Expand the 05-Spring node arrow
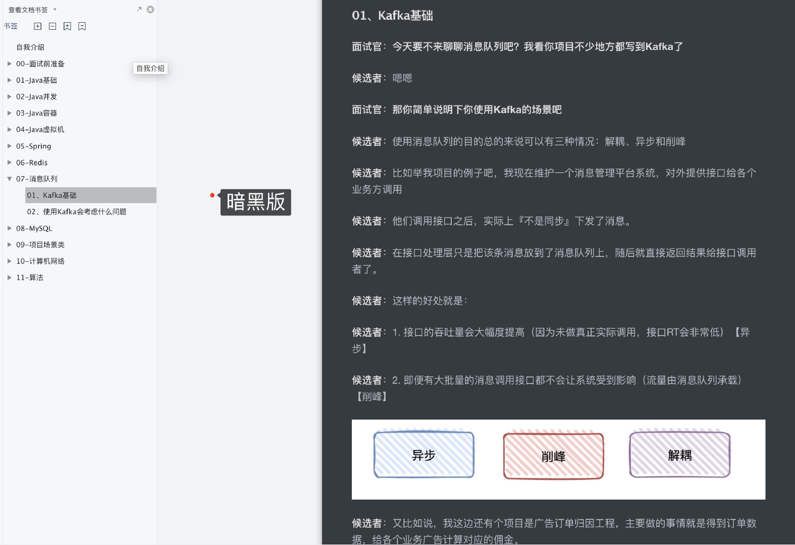 [9, 146]
